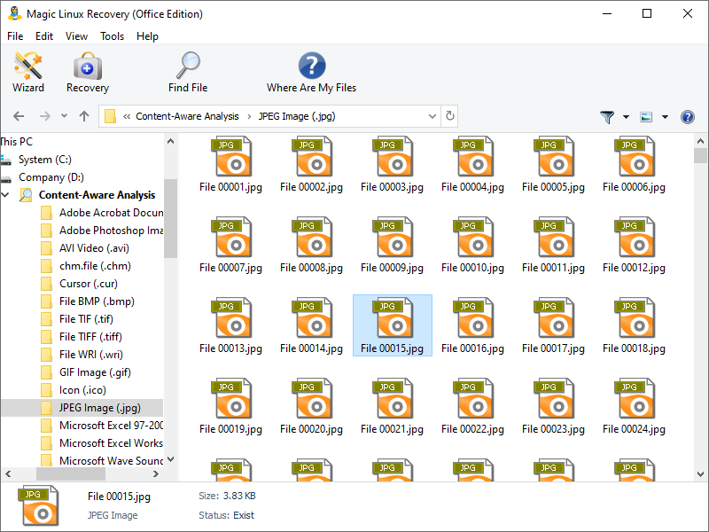Open the Tools menu
The height and width of the screenshot is (532, 709).
click(113, 36)
